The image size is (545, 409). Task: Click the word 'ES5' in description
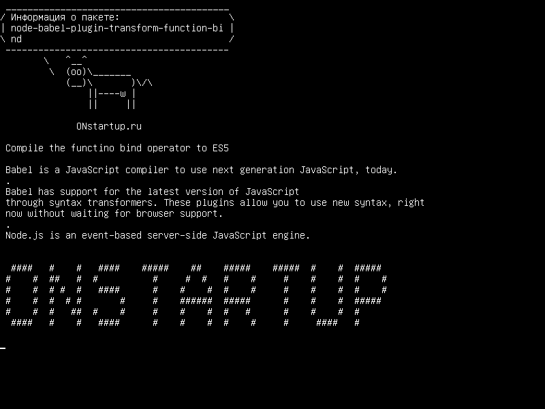tap(221, 148)
